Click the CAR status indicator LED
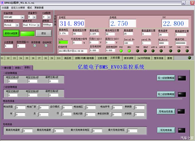195x141 pixels. coord(179,51)
